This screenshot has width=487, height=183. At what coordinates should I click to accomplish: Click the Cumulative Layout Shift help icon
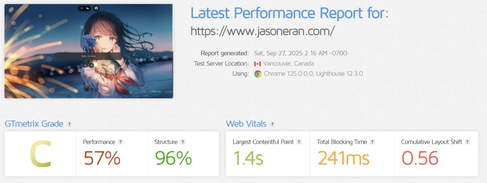(x=468, y=142)
